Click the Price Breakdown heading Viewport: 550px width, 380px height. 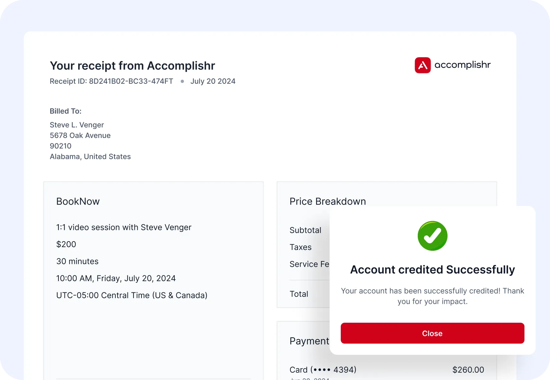[327, 201]
